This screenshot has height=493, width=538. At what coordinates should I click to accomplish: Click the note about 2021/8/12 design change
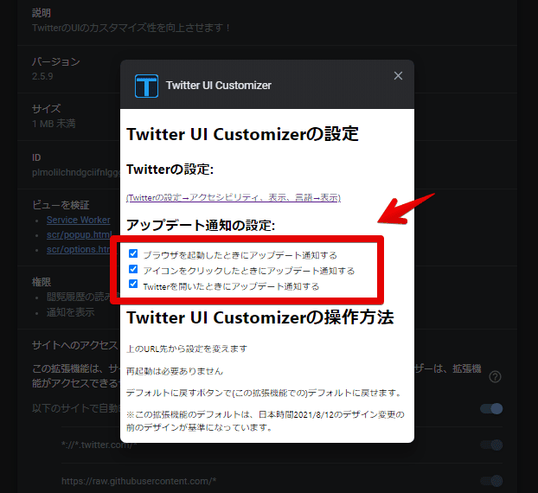(266, 421)
